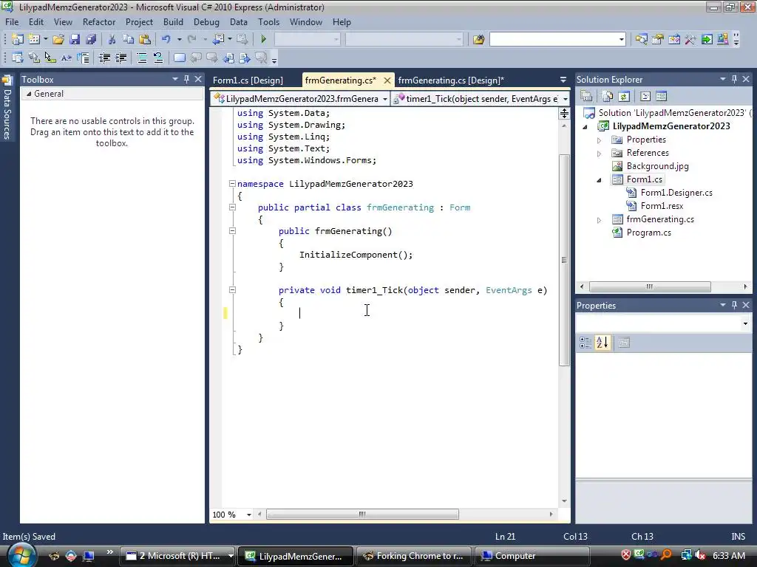The height and width of the screenshot is (567, 757).
Task: Click the Find in Files binoculars icon
Action: [478, 39]
